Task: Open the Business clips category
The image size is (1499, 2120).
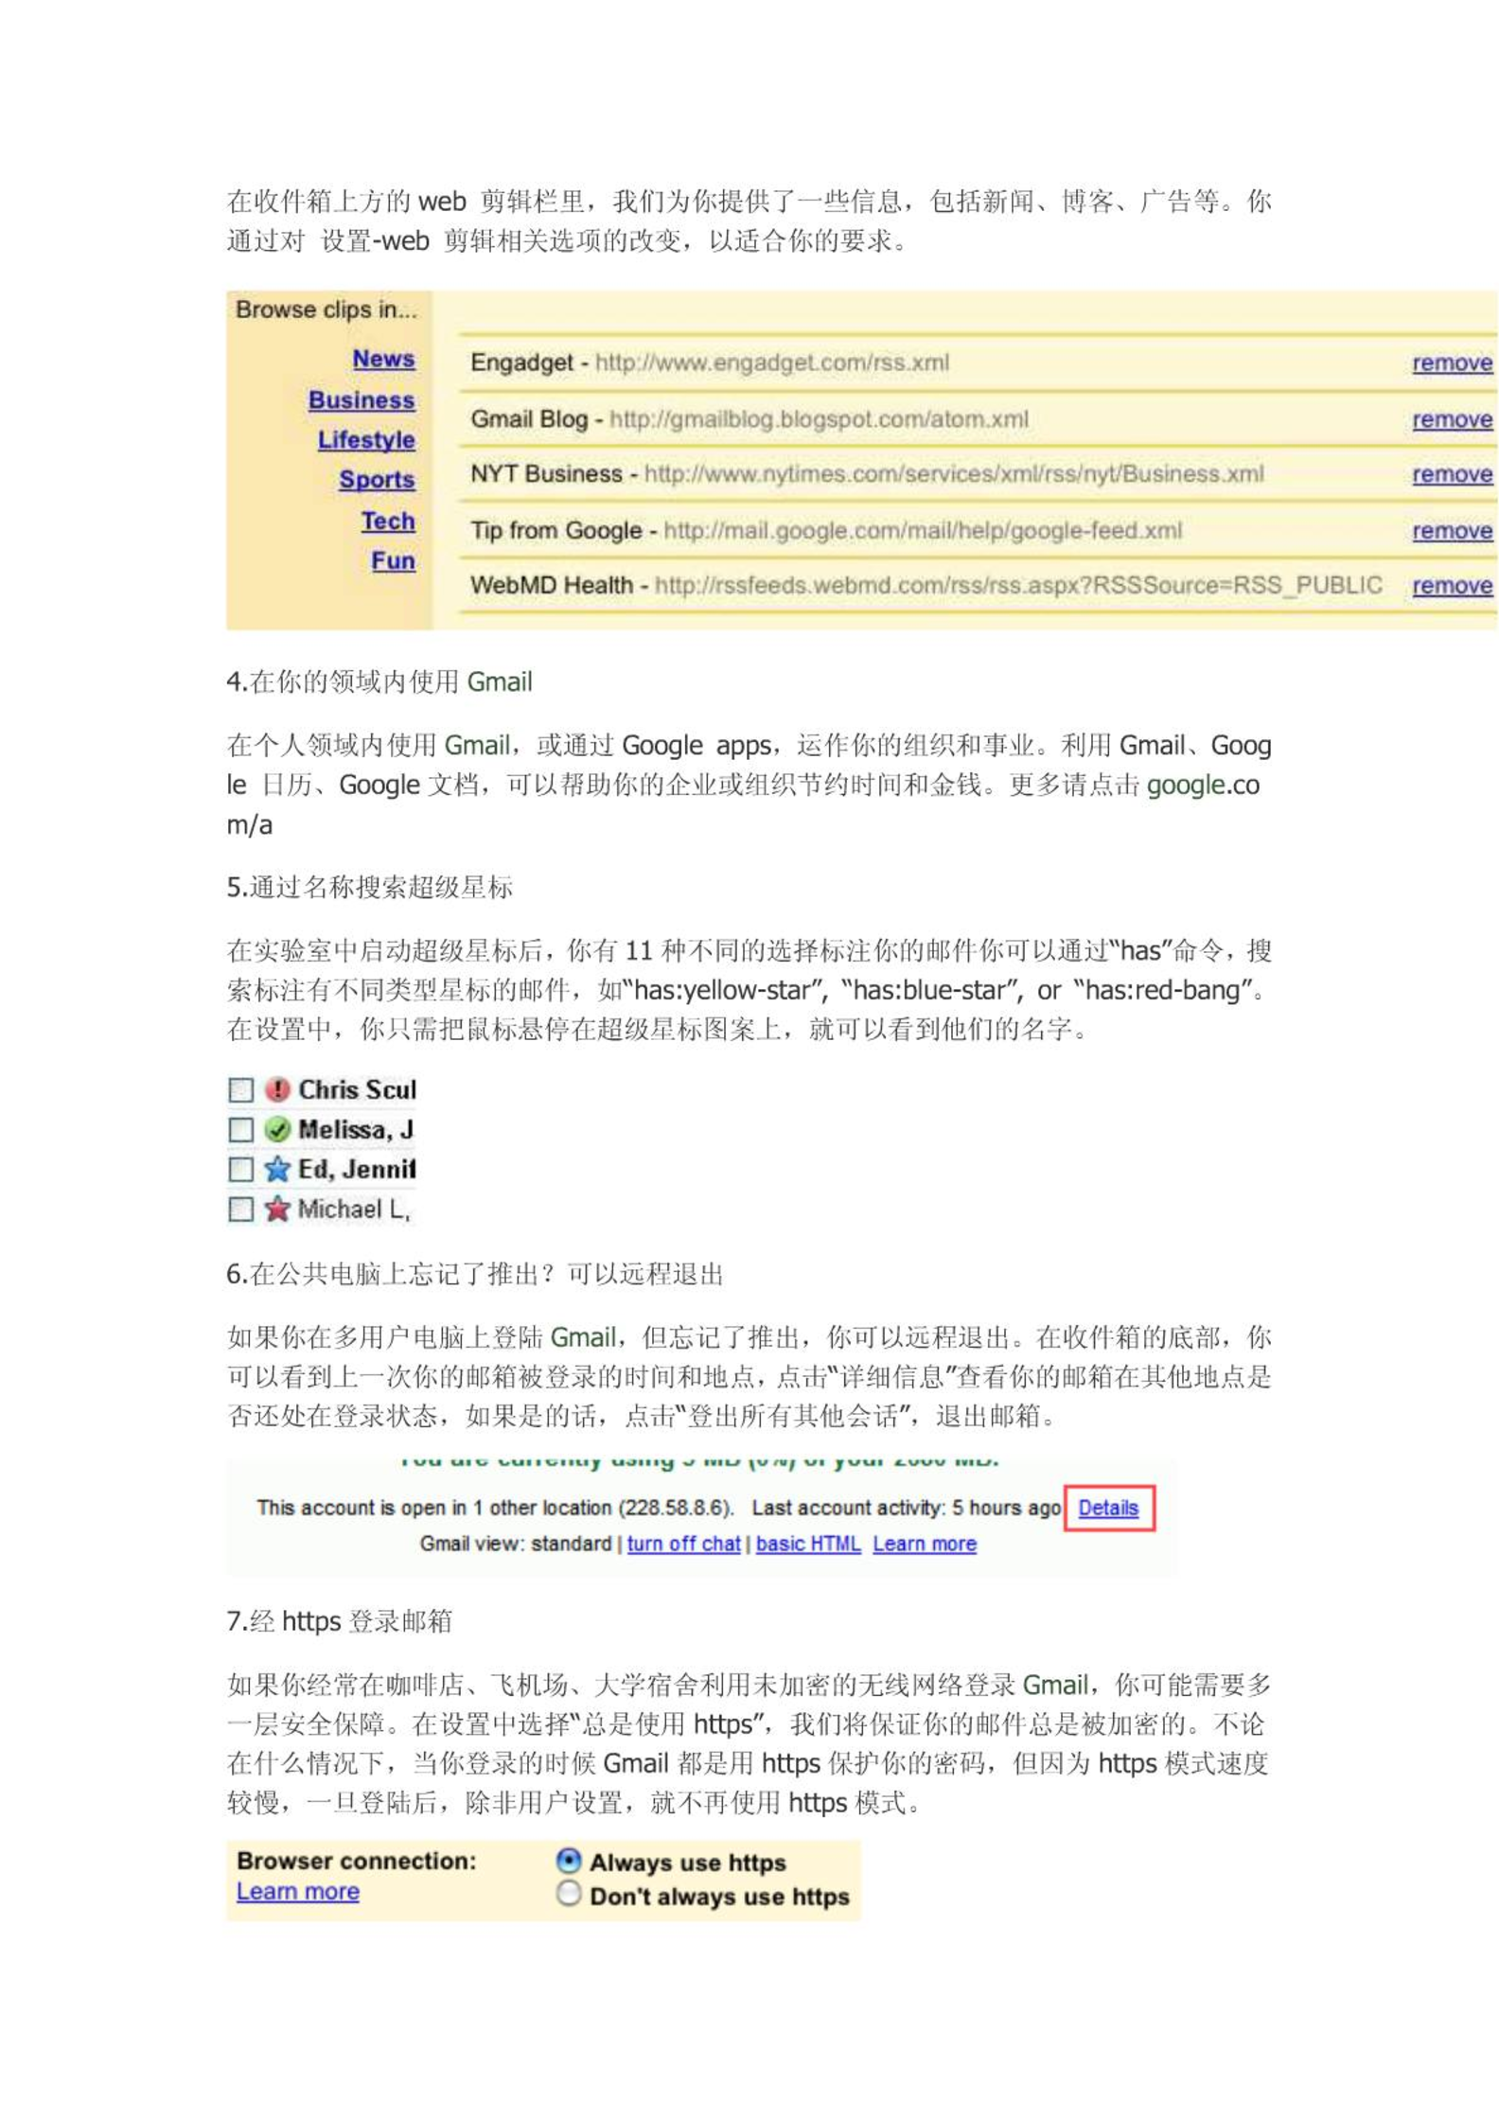Action: pyautogui.click(x=362, y=400)
